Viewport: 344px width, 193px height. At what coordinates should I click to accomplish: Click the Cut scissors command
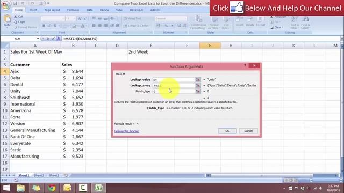(x=18, y=17)
